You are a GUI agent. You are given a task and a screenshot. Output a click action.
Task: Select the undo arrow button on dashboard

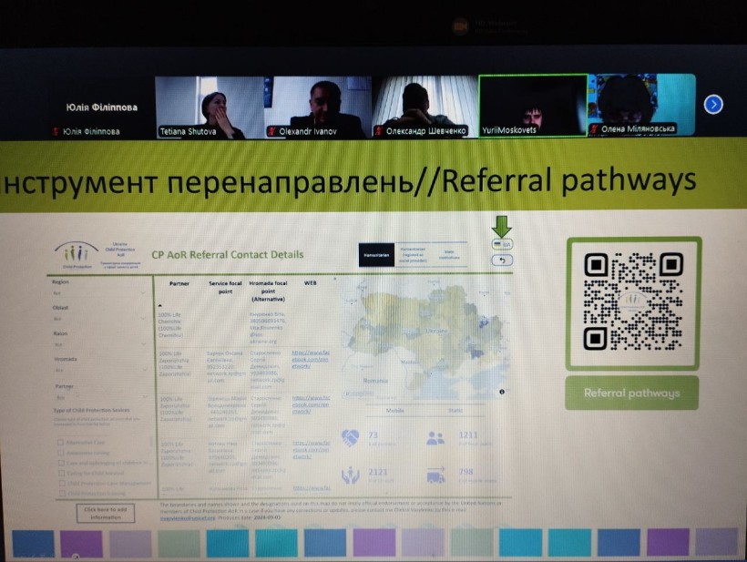click(x=502, y=260)
